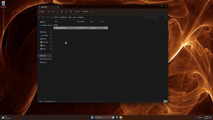
Task: Open the weather widget on taskbar
Action: [x=6, y=117]
